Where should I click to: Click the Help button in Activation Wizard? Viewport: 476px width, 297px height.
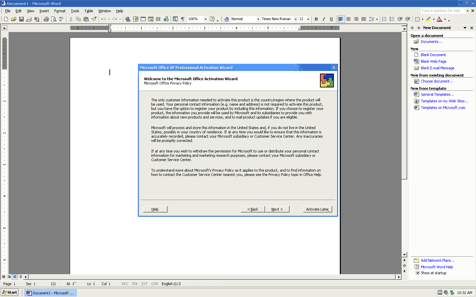click(x=155, y=209)
